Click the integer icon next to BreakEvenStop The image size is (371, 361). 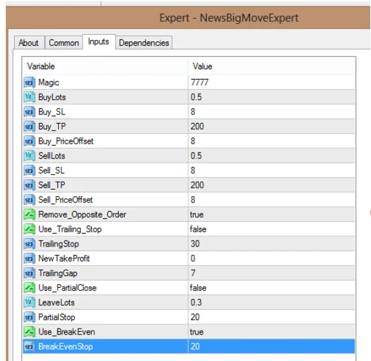click(x=29, y=347)
